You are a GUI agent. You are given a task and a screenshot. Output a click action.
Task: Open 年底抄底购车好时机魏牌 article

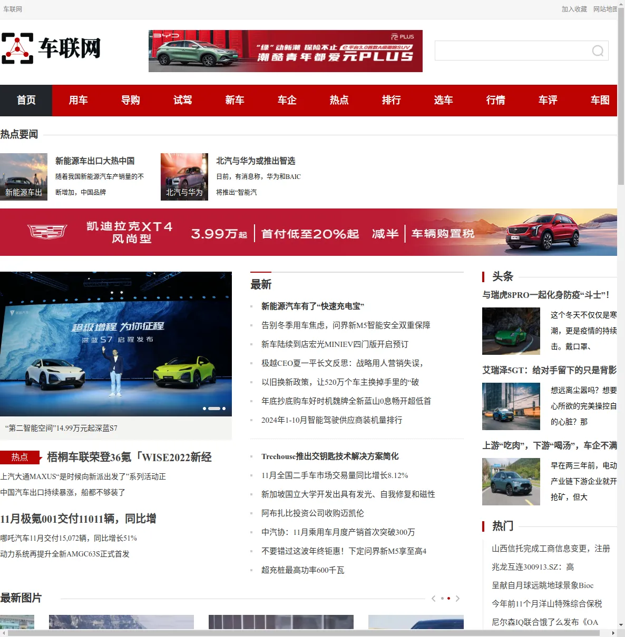point(346,401)
